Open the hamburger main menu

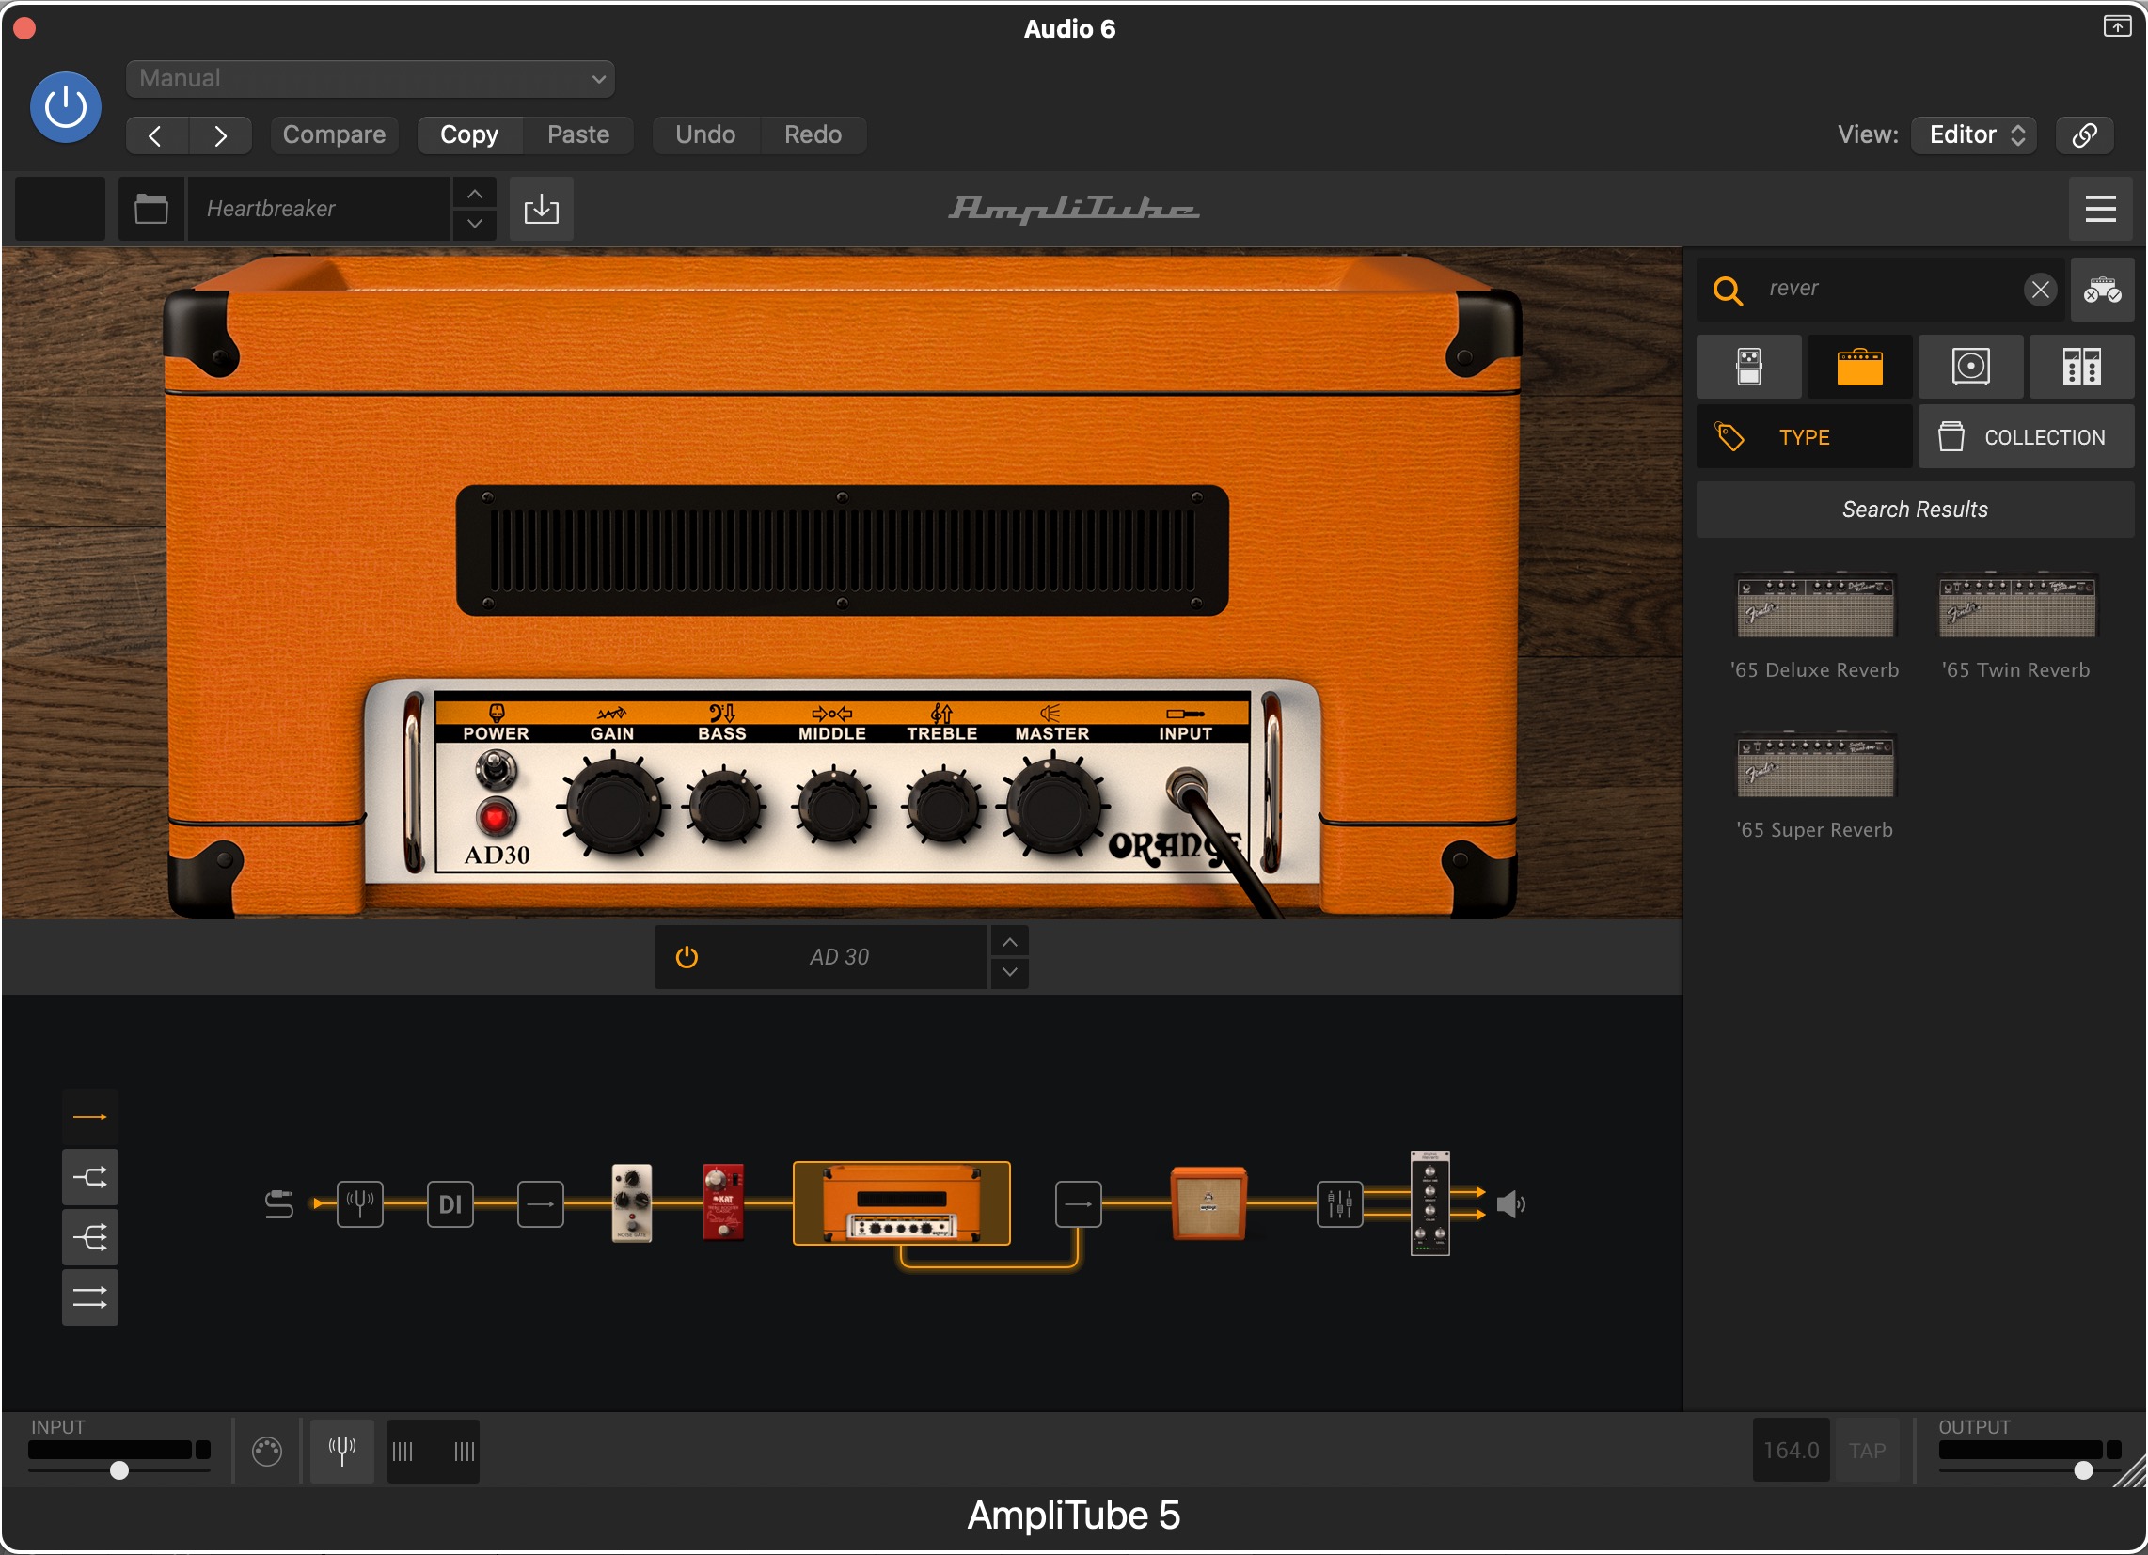point(2101,209)
